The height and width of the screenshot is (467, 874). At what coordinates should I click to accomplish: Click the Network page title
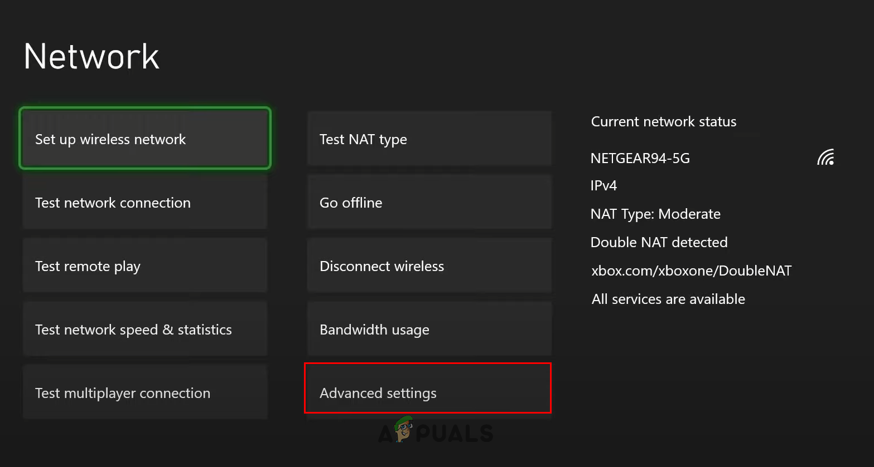pos(92,56)
